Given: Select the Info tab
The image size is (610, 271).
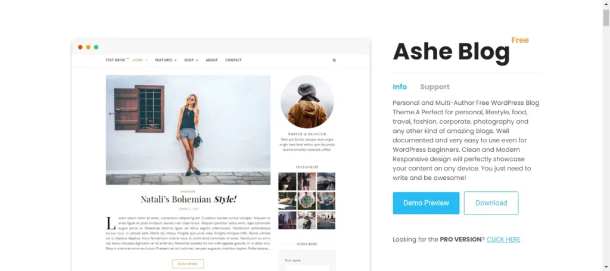Looking at the screenshot, I should tap(400, 87).
